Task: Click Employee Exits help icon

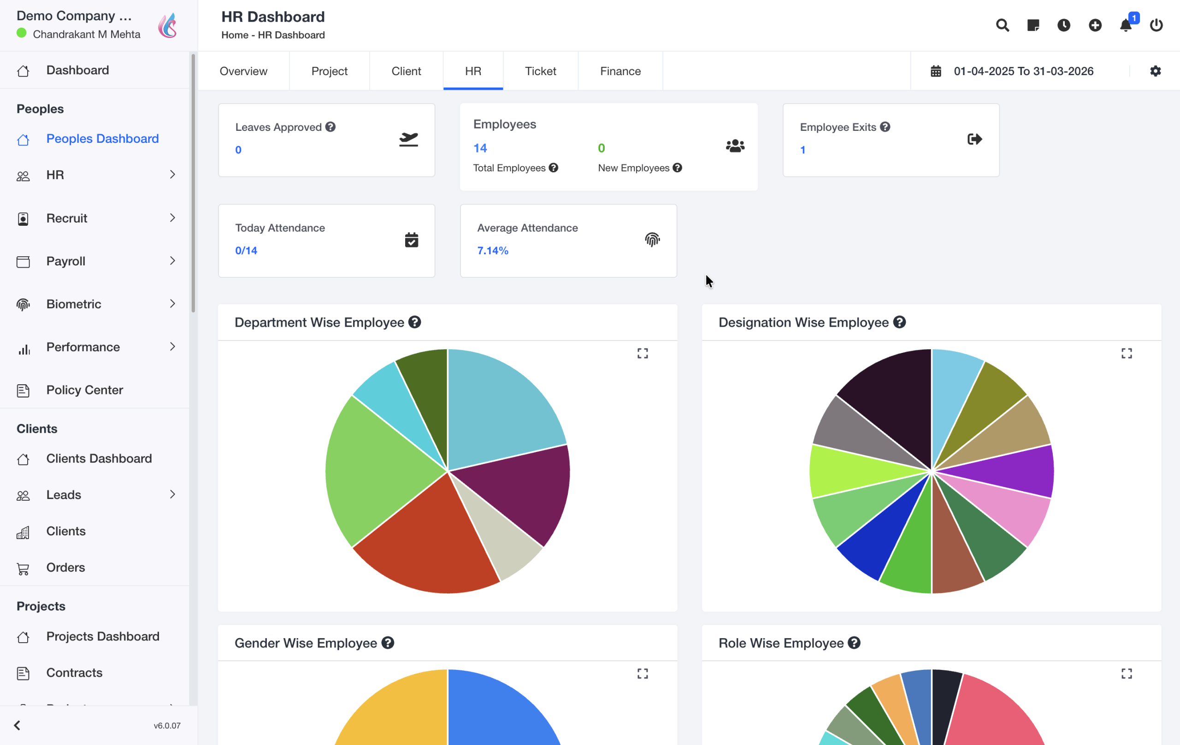Action: click(x=885, y=127)
